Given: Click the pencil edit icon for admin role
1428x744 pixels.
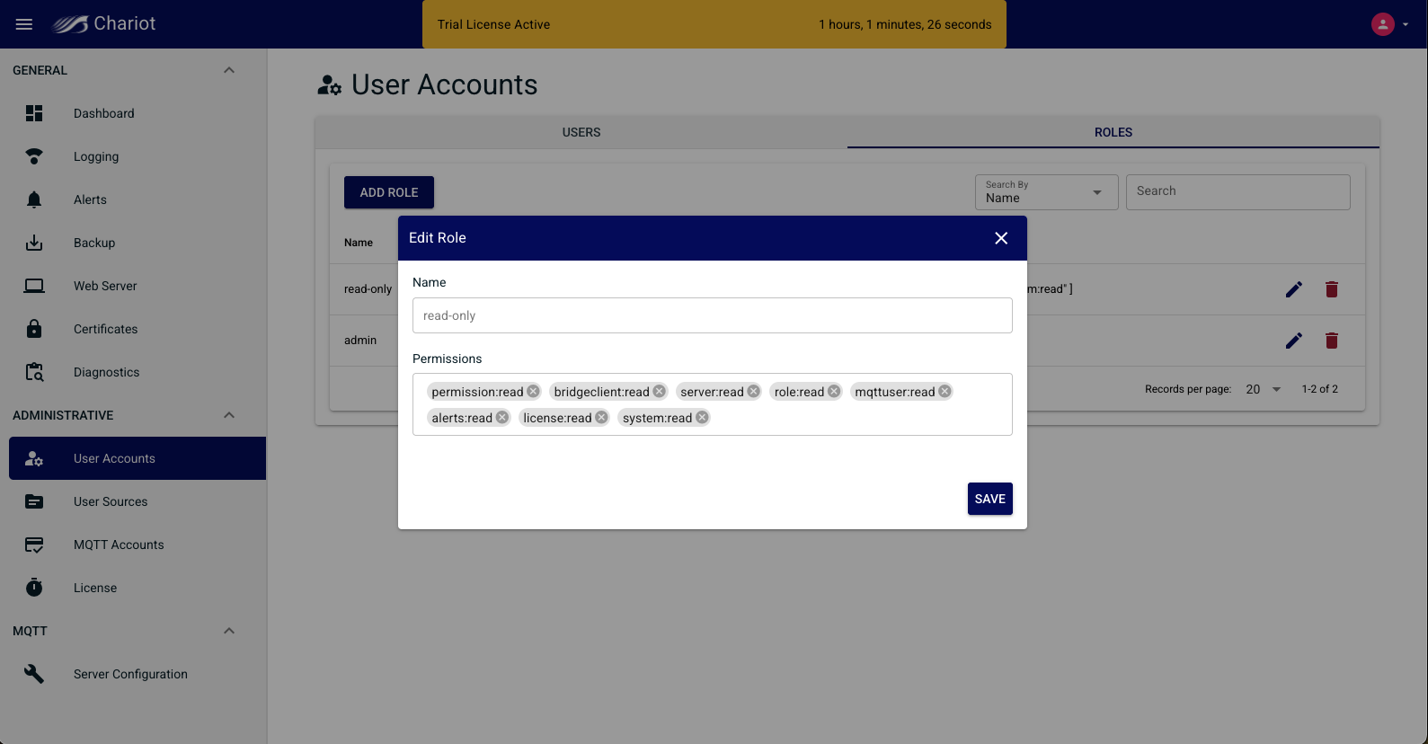Looking at the screenshot, I should point(1293,341).
